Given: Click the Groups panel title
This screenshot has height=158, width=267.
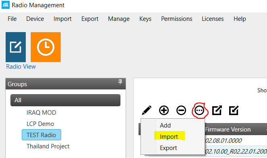Looking at the screenshot, I should tap(17, 84).
